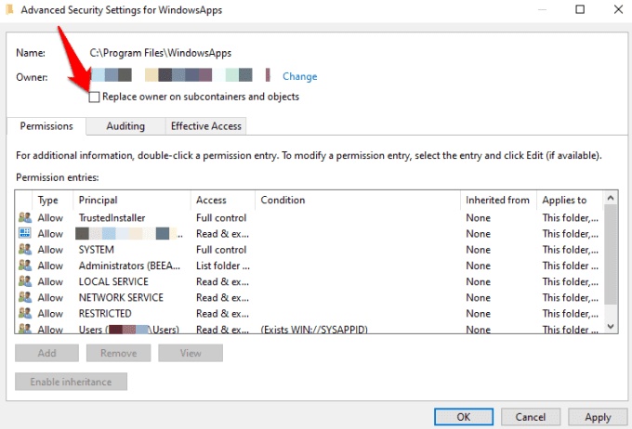
Task: Click the TrustedInstaller principal user icon
Action: pyautogui.click(x=24, y=218)
